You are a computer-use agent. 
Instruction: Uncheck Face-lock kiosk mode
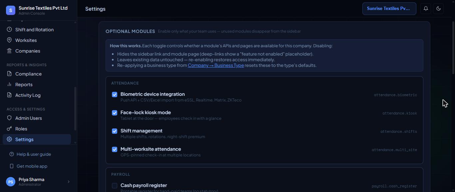click(115, 113)
